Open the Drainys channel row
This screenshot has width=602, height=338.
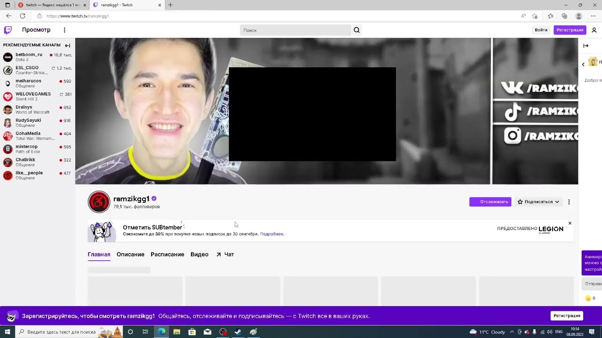[x=38, y=110]
